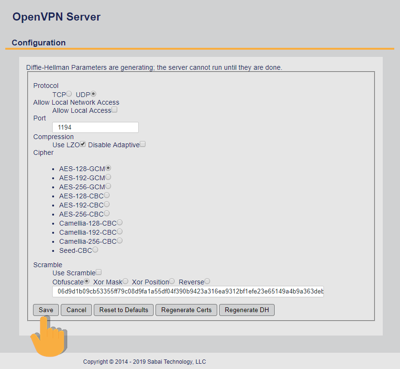Click Regenerate DH button

246,310
